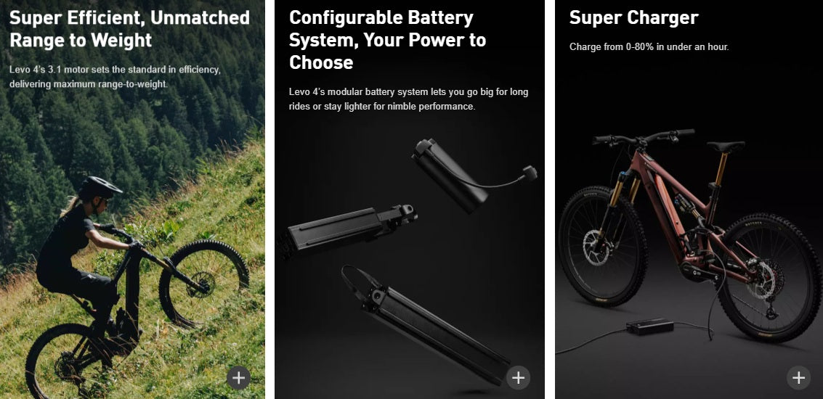Select the range extender battery with cable

tap(469, 175)
